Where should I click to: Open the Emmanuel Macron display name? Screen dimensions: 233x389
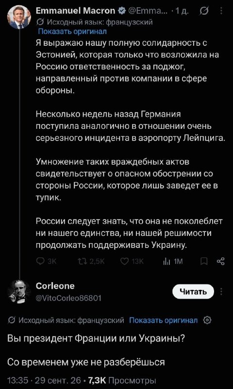(x=76, y=11)
